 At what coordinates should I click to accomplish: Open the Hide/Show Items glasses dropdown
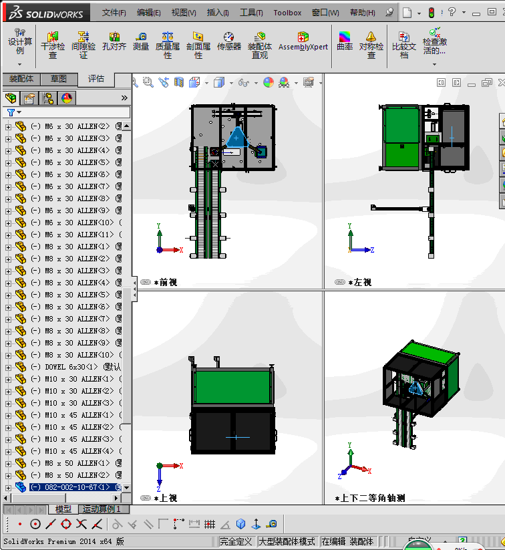[x=256, y=83]
